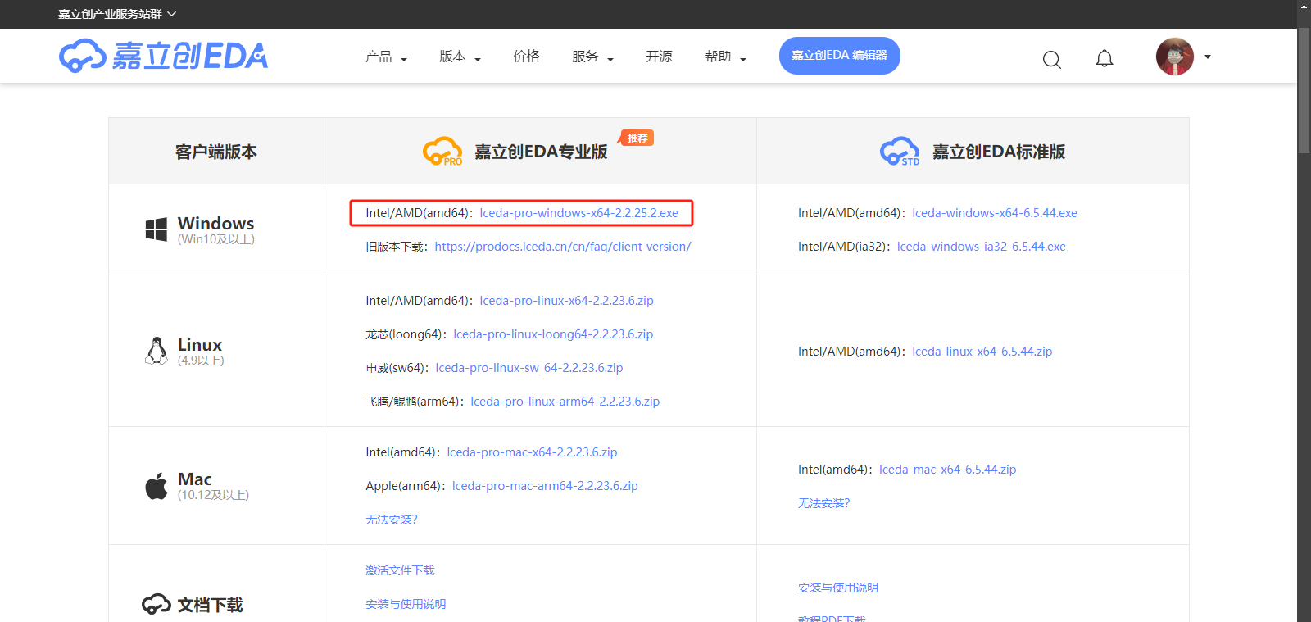This screenshot has width=1311, height=622.
Task: Click the 嘉立创EDA专业版 PRO cloud icon
Action: [442, 152]
